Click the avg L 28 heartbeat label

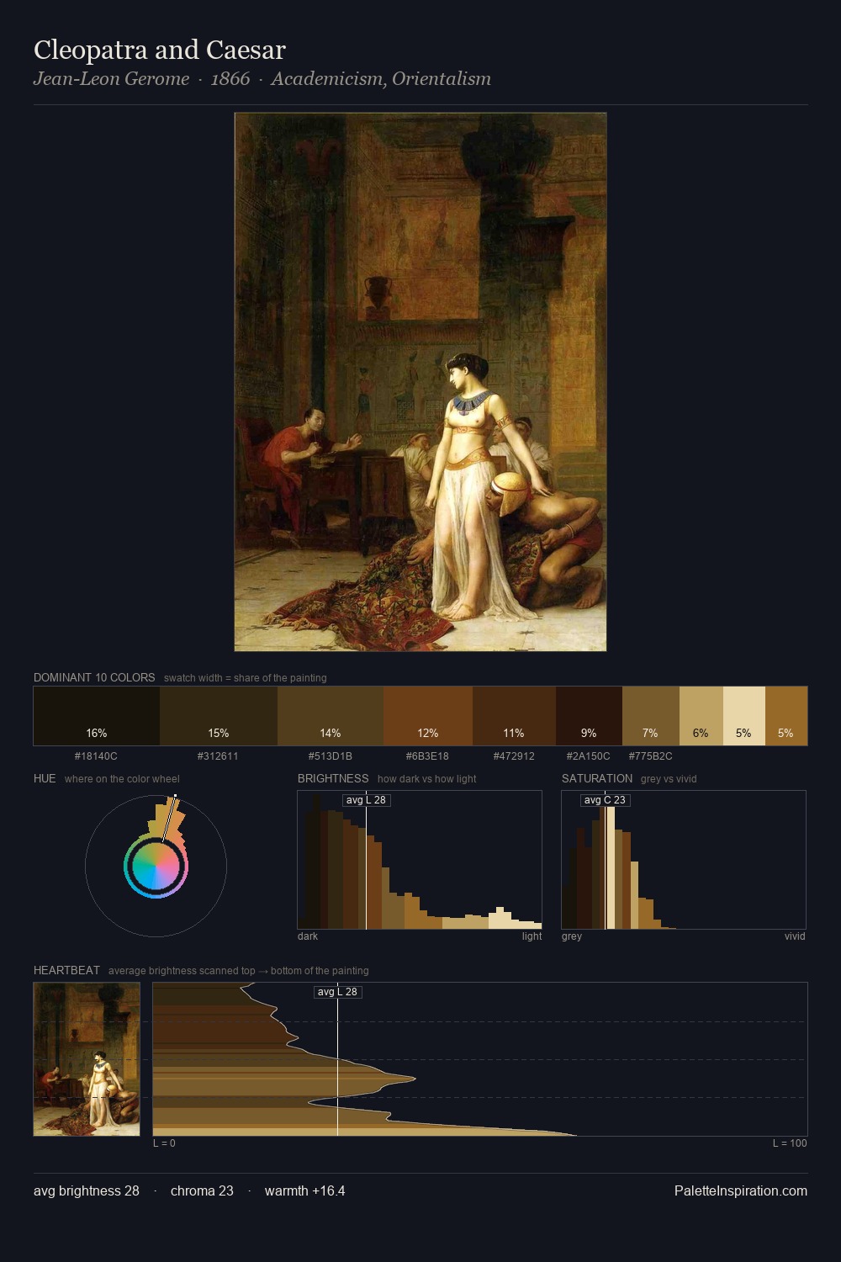click(x=337, y=992)
